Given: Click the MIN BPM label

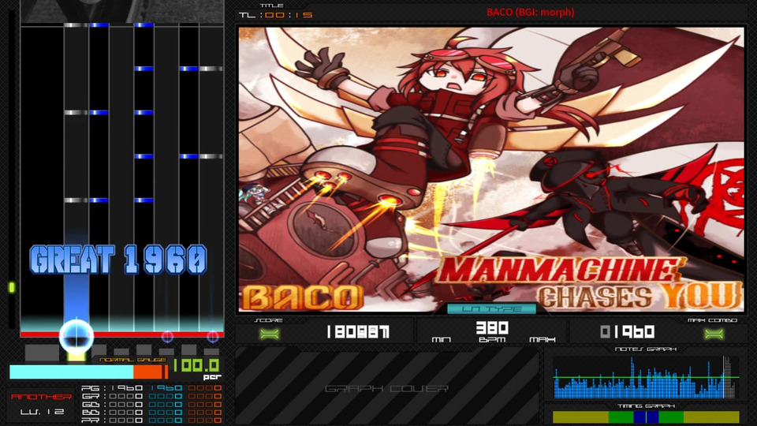Looking at the screenshot, I should coord(442,340).
